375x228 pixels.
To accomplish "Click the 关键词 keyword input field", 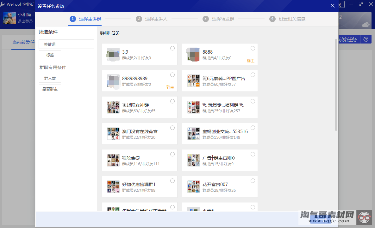I will (x=77, y=44).
